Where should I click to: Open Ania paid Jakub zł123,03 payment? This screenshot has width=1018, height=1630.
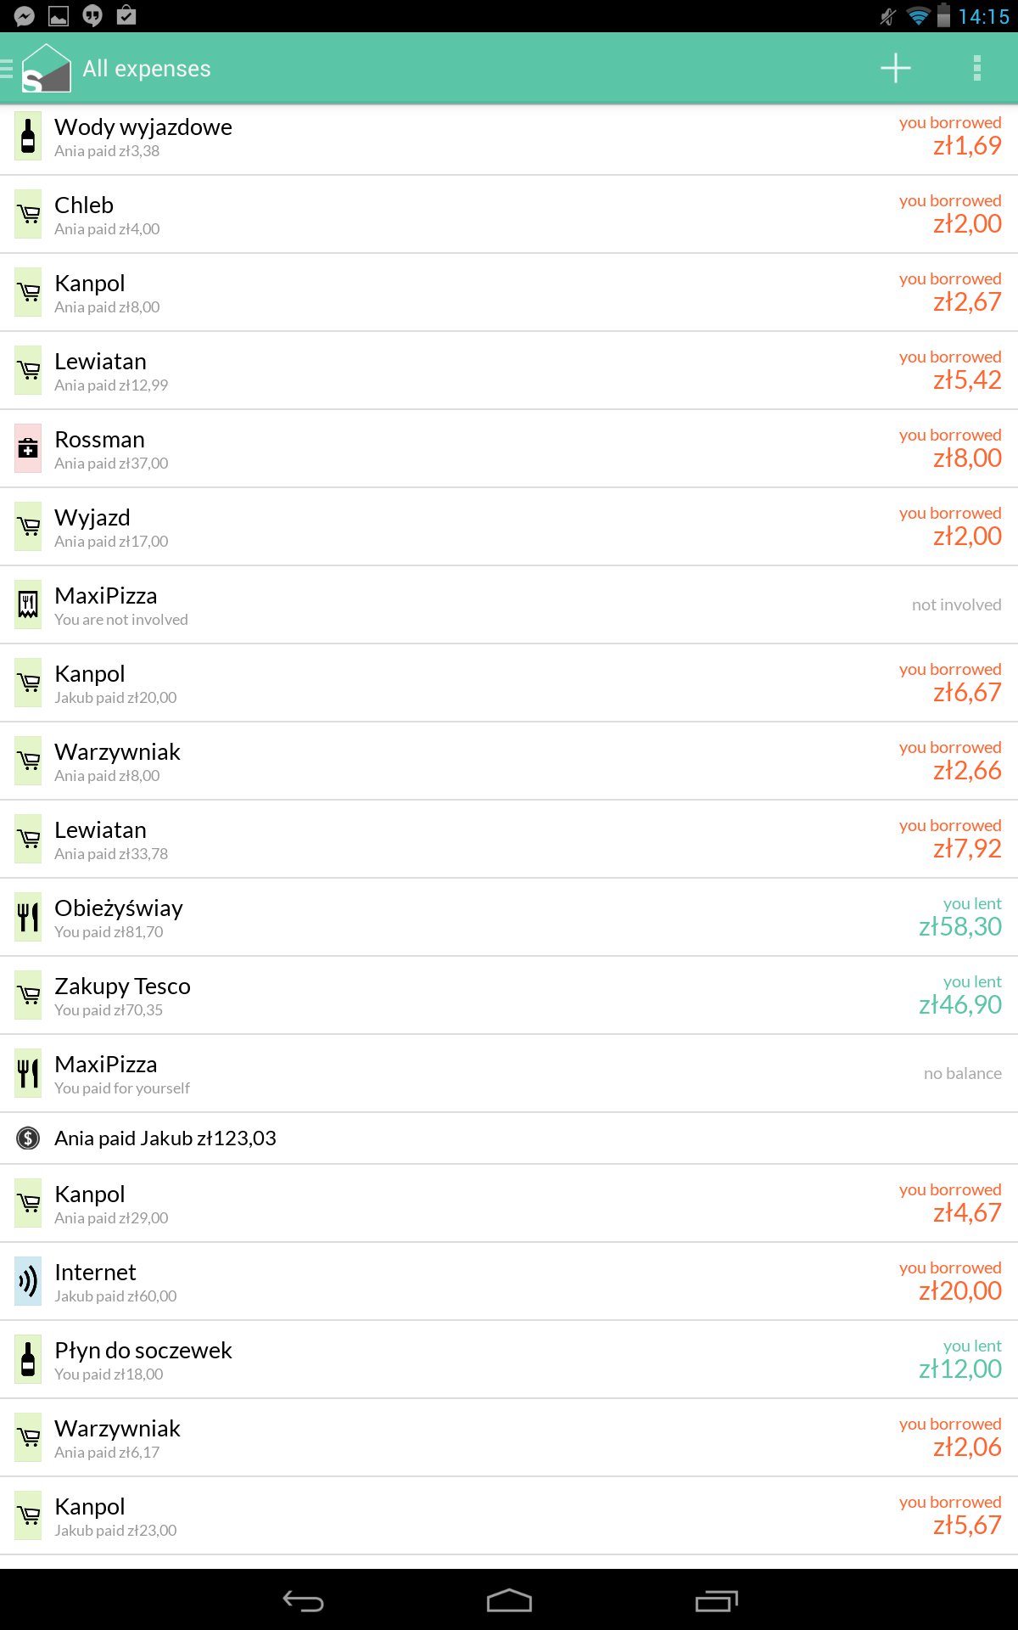(509, 1138)
